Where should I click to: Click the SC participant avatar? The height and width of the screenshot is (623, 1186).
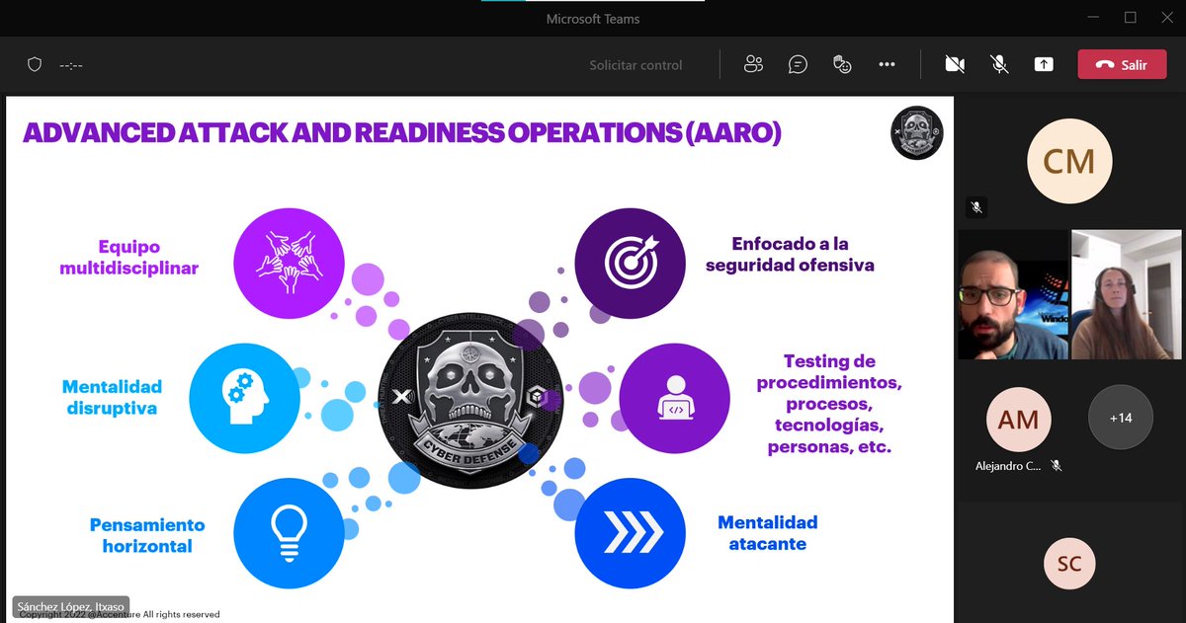(1069, 563)
